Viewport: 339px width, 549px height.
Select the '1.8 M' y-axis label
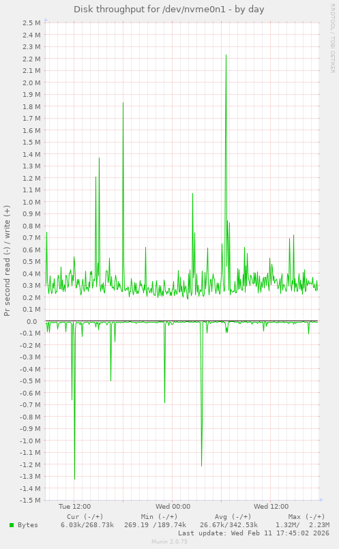click(x=31, y=106)
